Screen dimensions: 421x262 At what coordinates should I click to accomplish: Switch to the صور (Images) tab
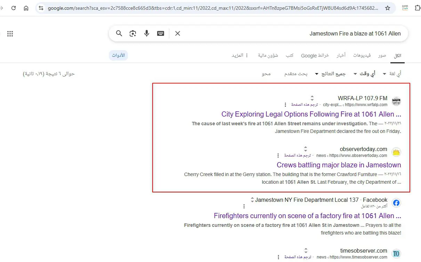(x=382, y=55)
